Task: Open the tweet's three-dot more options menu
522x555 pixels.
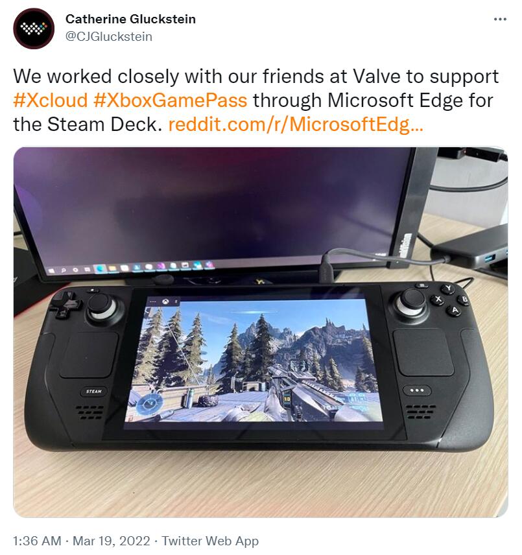Action: (500, 19)
